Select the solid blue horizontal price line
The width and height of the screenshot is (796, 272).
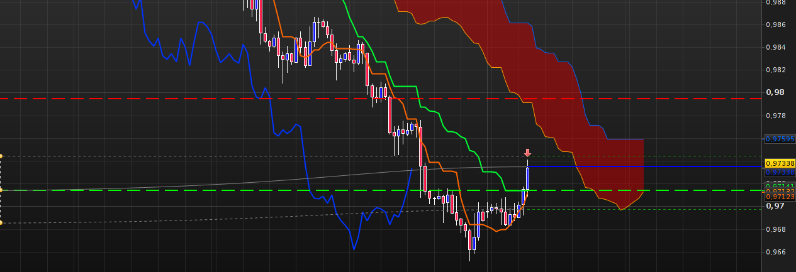click(645, 166)
